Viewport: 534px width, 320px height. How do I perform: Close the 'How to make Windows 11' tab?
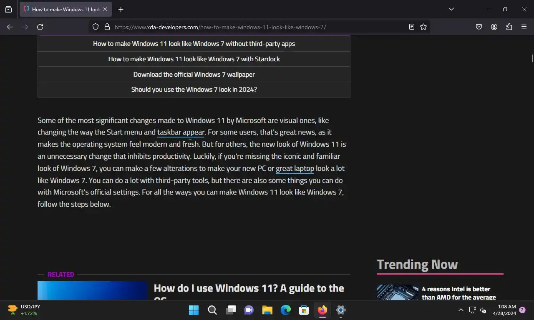pos(105,9)
